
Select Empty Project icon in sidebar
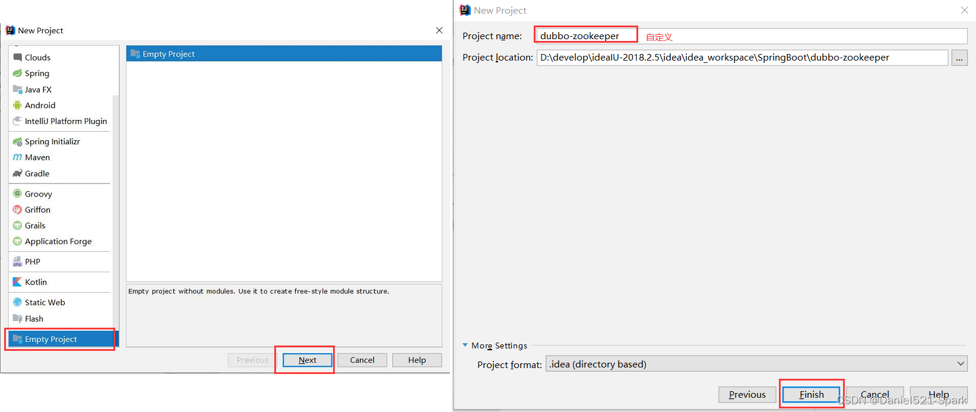(x=17, y=339)
